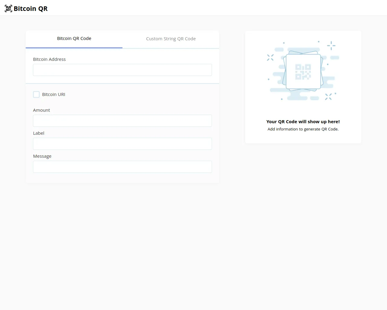Click the 'Message' field label
This screenshot has width=387, height=310.
click(x=42, y=156)
